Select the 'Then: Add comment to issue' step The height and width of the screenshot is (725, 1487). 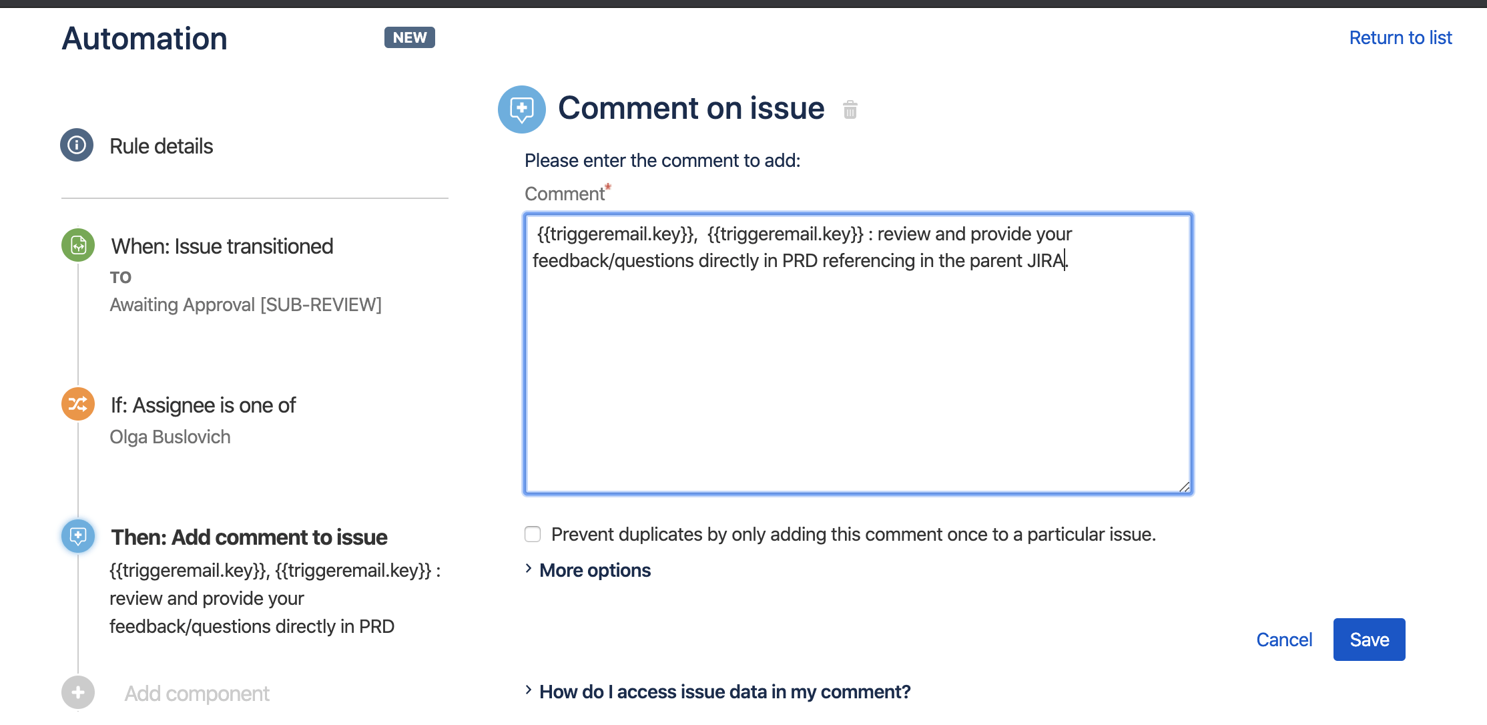pos(248,536)
